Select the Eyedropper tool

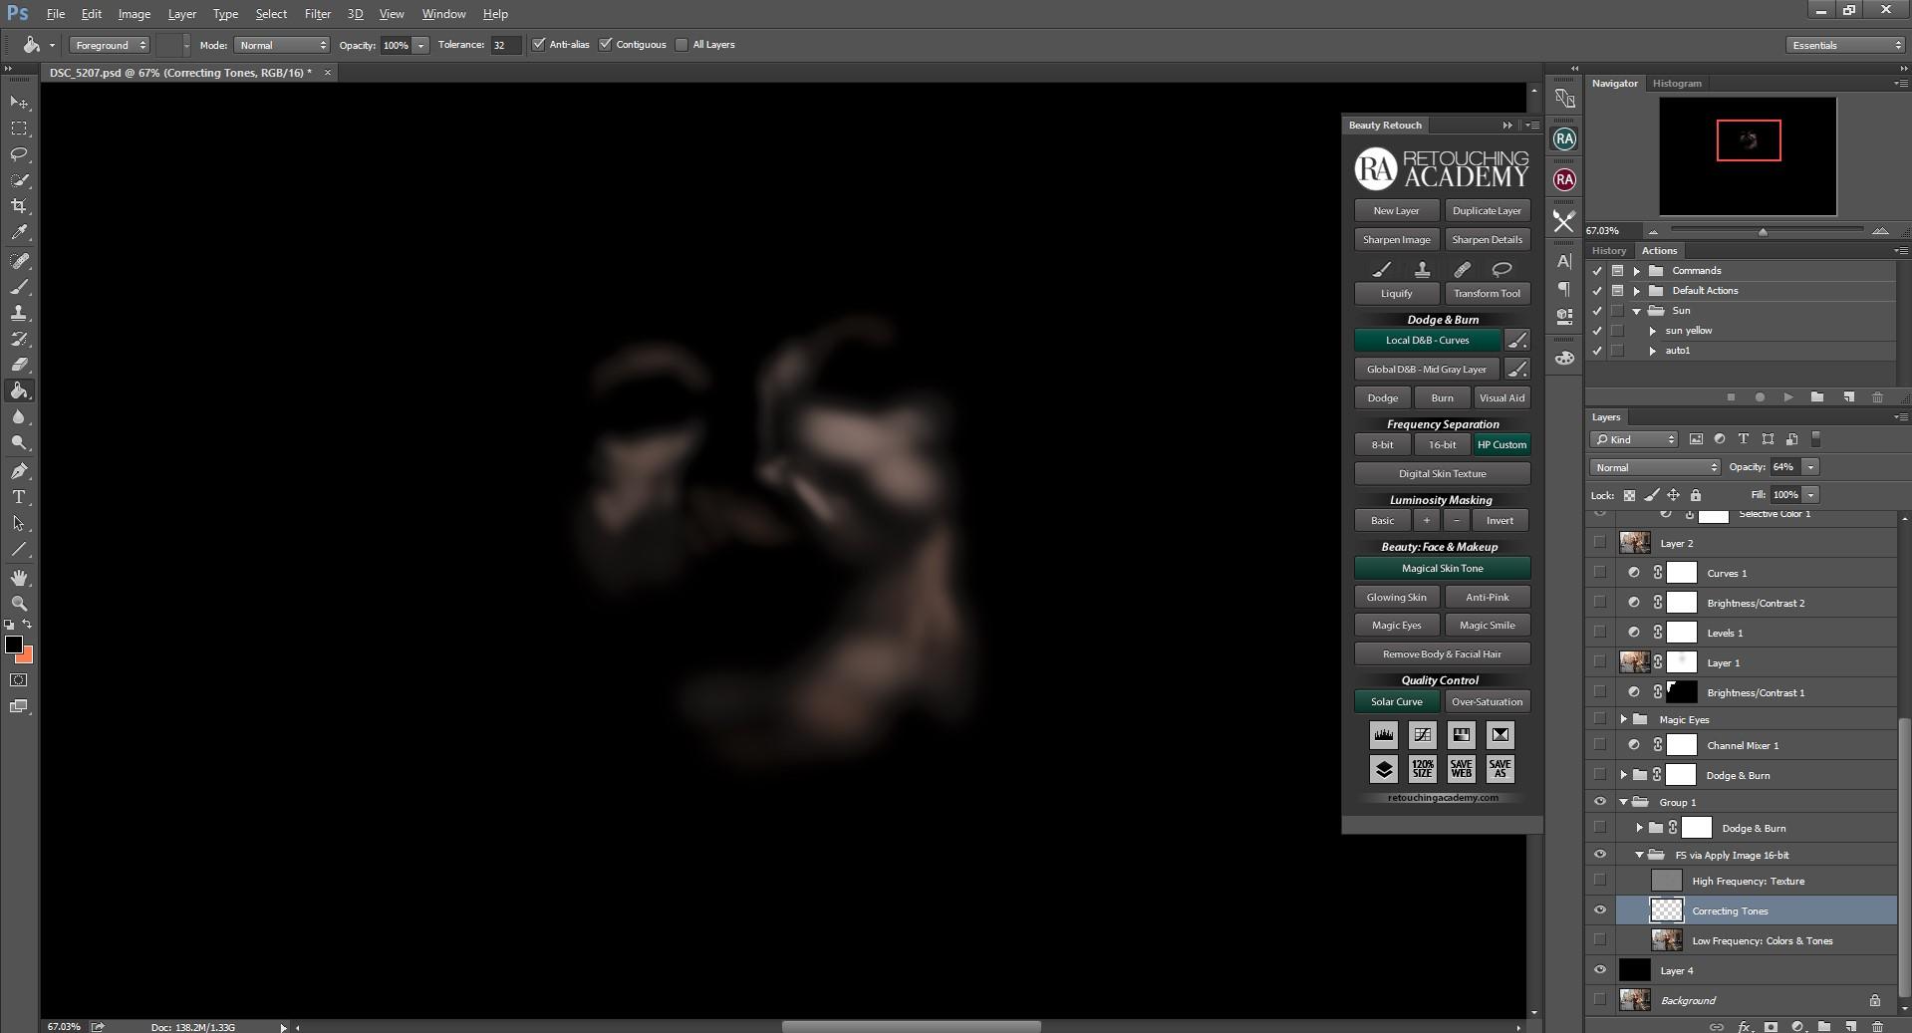click(x=19, y=232)
